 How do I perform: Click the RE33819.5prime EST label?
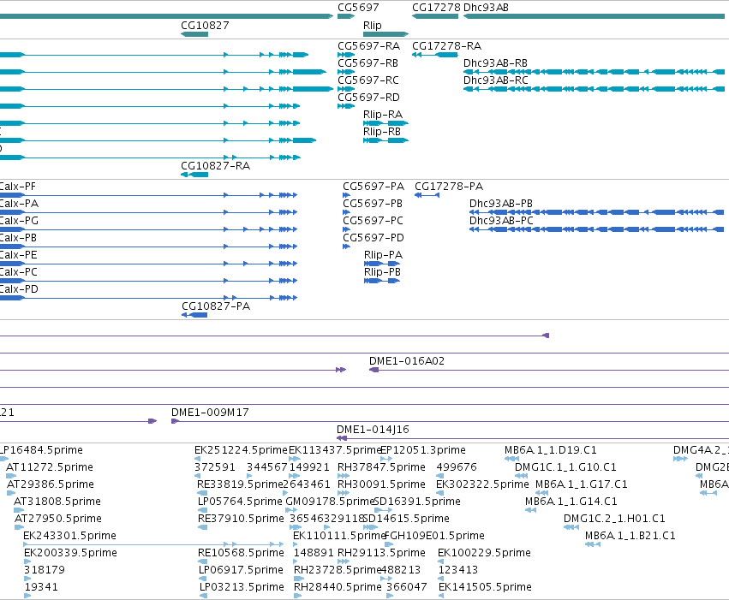pyautogui.click(x=241, y=484)
